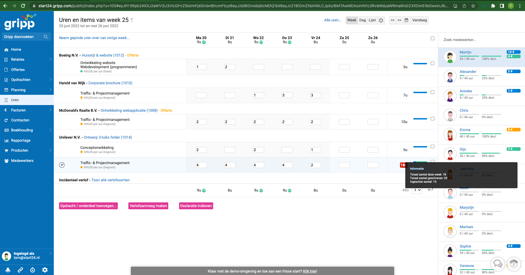Start the stopwatch timer icon

[32, 270]
